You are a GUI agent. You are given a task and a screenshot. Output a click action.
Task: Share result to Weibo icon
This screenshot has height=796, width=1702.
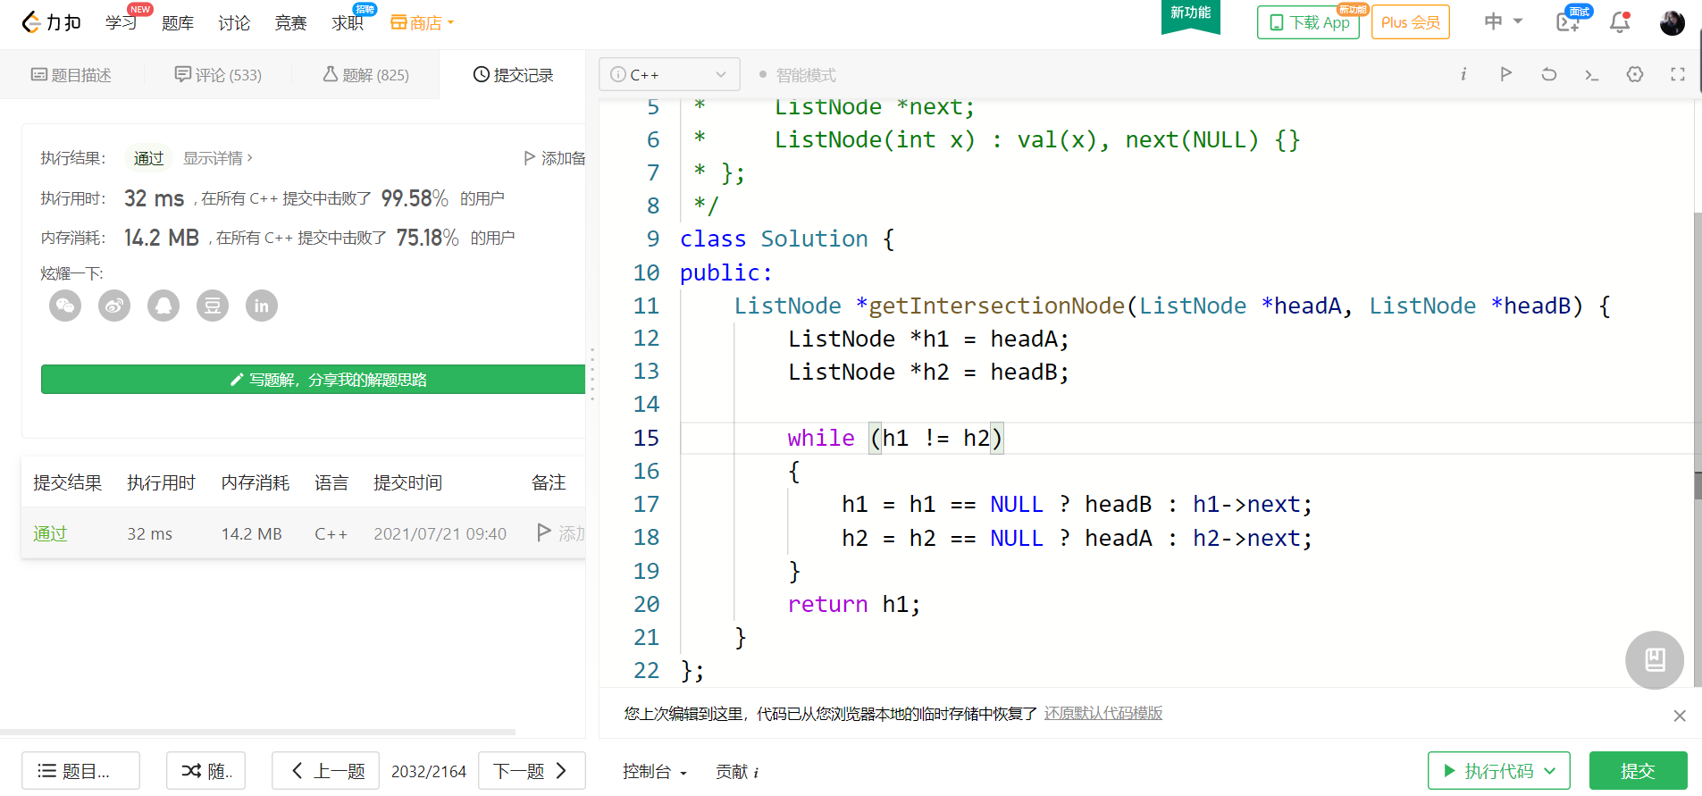[x=114, y=306]
